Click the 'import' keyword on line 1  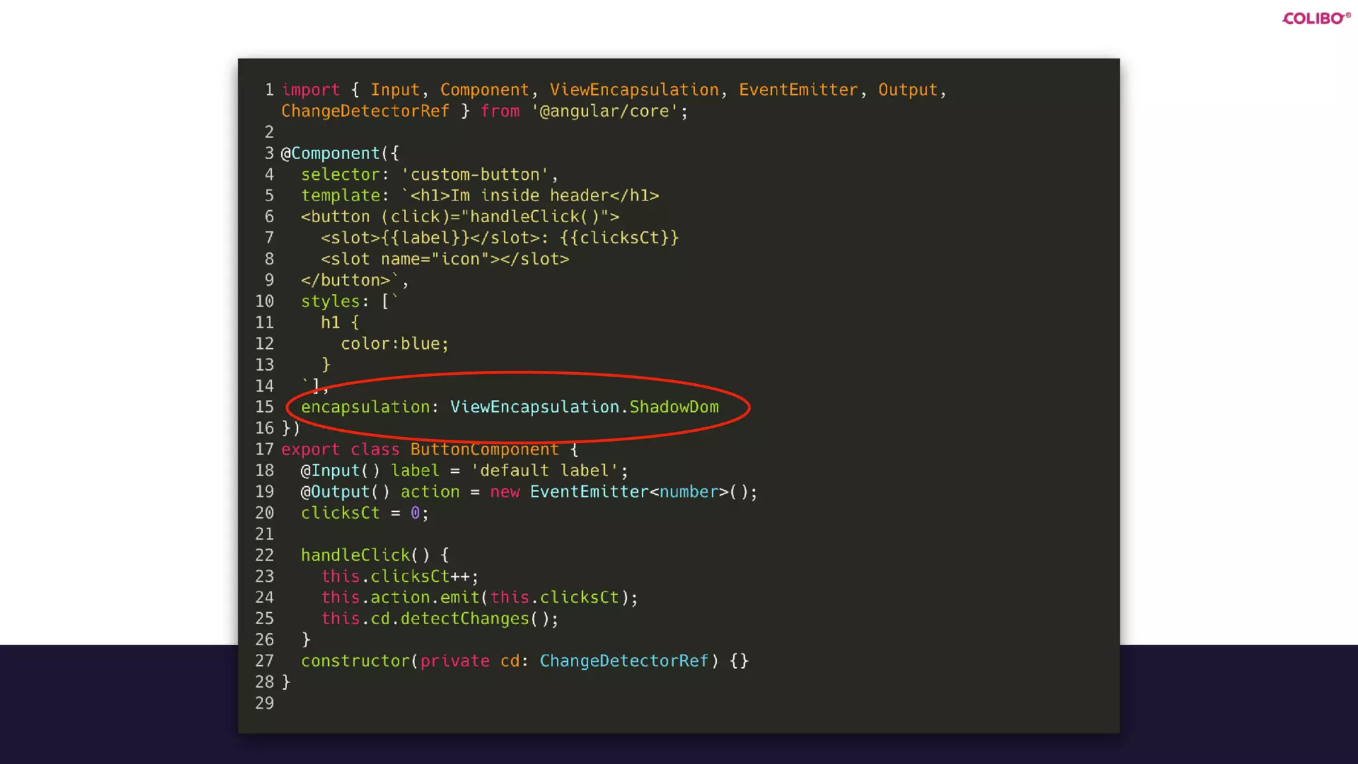[310, 90]
